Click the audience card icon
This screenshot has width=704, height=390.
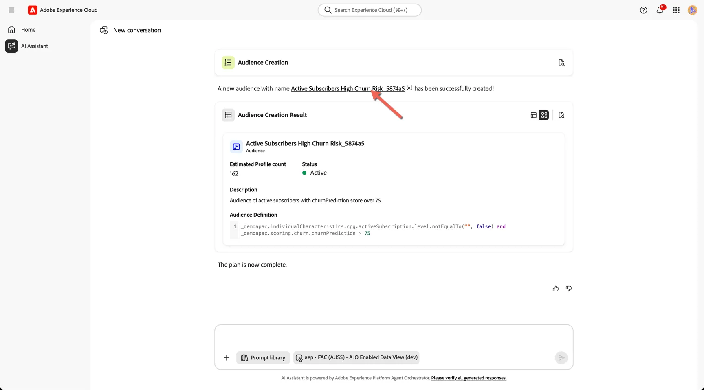click(236, 147)
